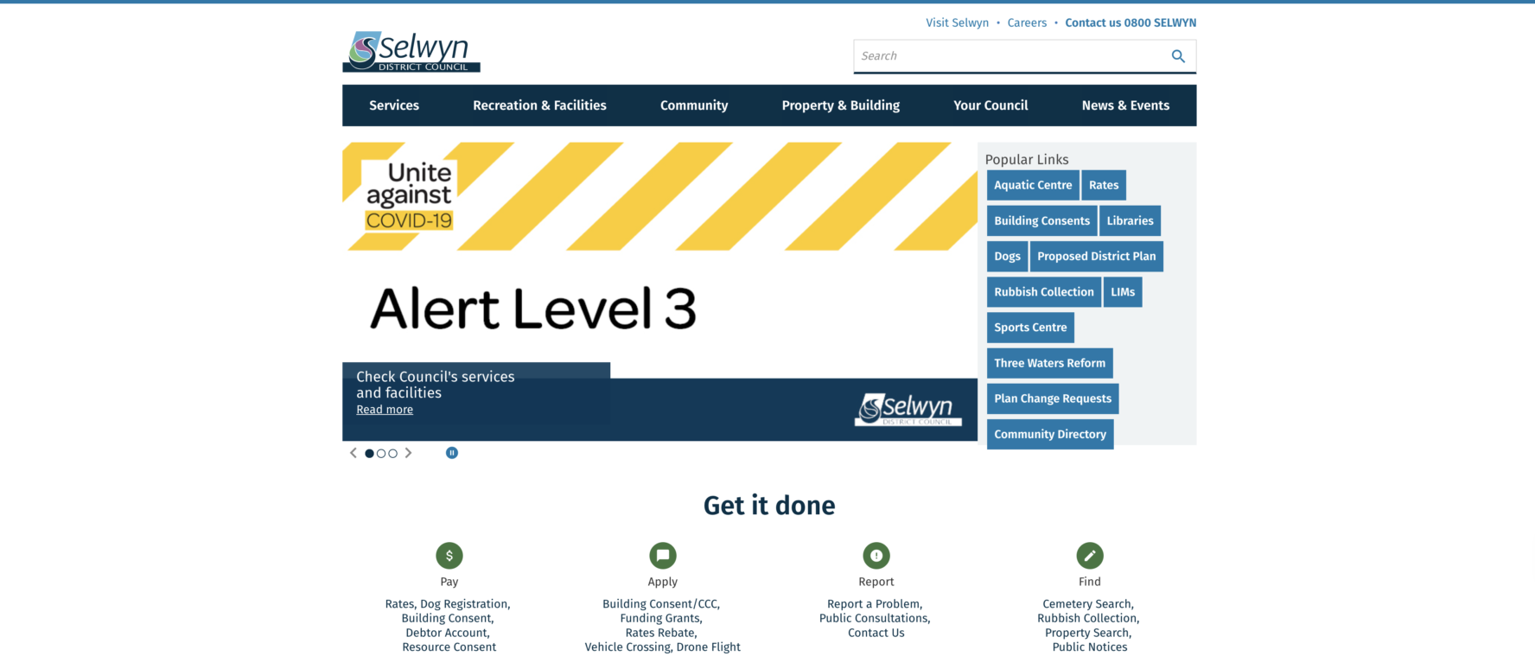Click the Visit Selwyn link
The height and width of the screenshot is (669, 1535).
click(957, 22)
